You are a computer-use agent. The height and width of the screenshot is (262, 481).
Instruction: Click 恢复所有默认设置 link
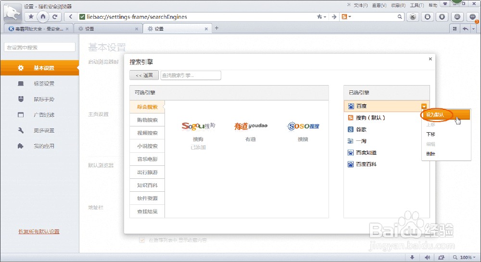tap(39, 231)
